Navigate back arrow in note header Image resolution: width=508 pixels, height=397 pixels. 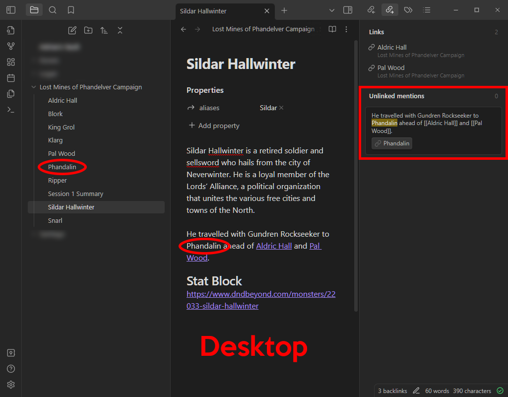[x=184, y=29]
